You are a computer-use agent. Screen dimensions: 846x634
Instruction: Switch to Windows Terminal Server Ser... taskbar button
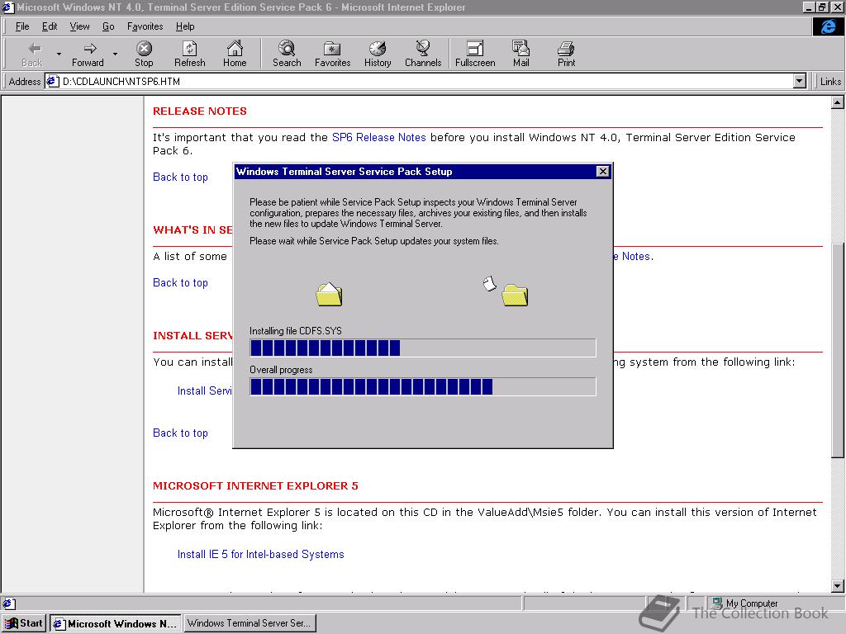pyautogui.click(x=250, y=624)
